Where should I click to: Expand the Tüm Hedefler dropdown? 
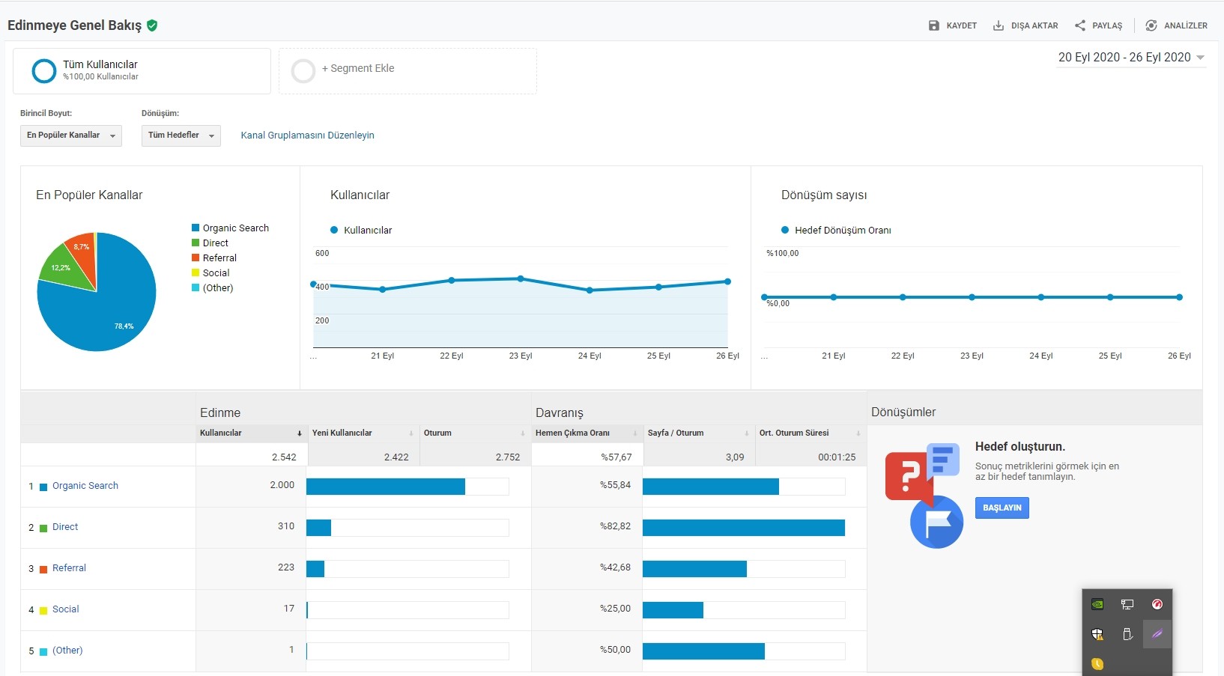click(181, 135)
